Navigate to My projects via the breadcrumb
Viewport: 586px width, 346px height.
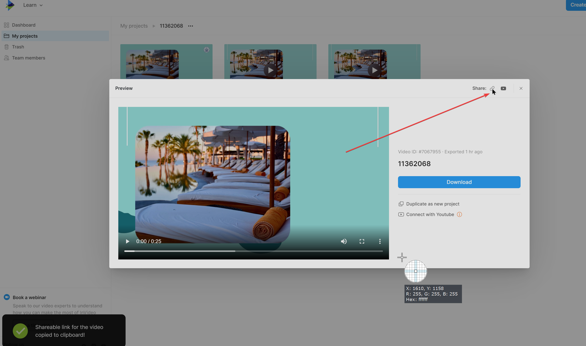click(134, 26)
